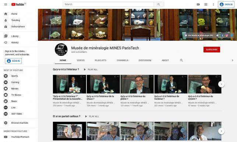Open the hamburger guide menu
The width and height of the screenshot is (237, 142).
coord(6,4)
